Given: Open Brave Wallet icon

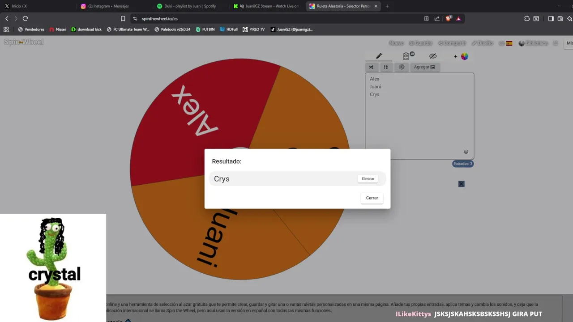Looking at the screenshot, I should [x=560, y=19].
